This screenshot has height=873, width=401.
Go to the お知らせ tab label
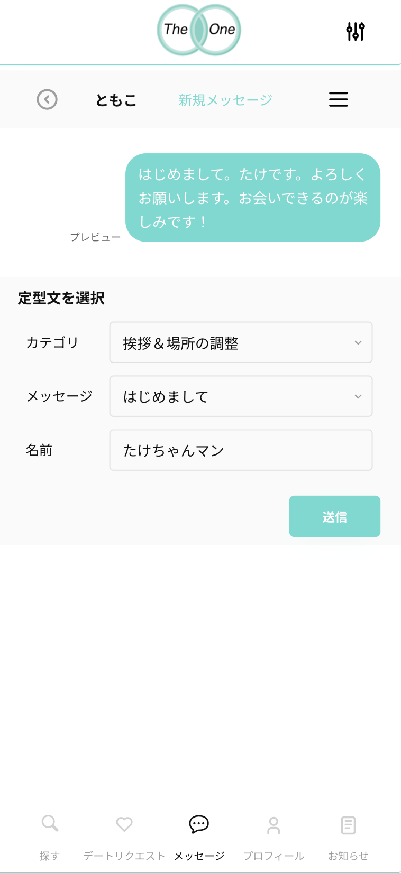pyautogui.click(x=348, y=856)
